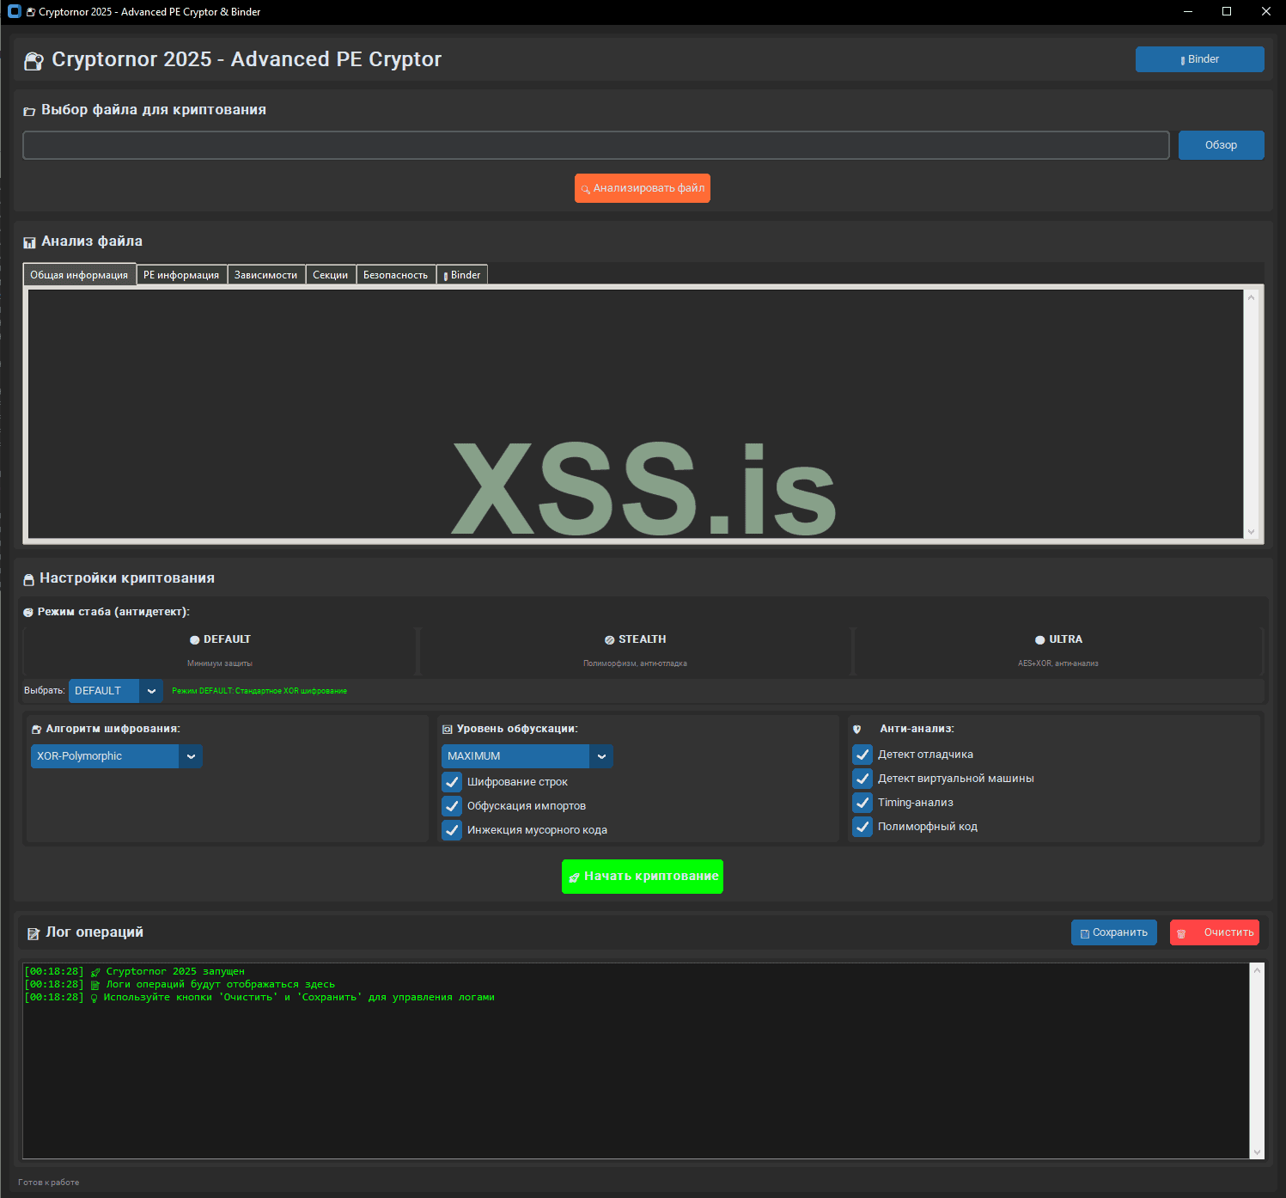Click the save icon on Сохранить button
The height and width of the screenshot is (1198, 1286).
pyautogui.click(x=1084, y=933)
